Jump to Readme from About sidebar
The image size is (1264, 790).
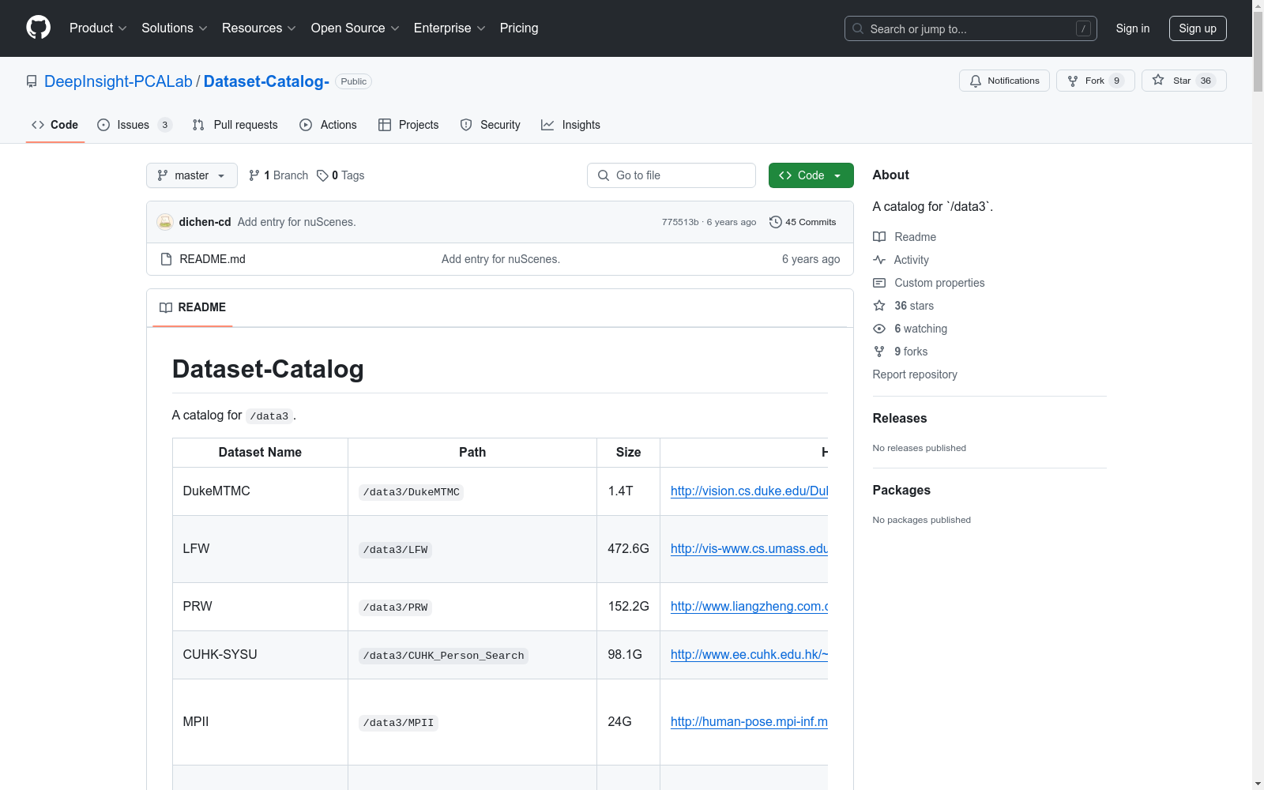coord(905,237)
